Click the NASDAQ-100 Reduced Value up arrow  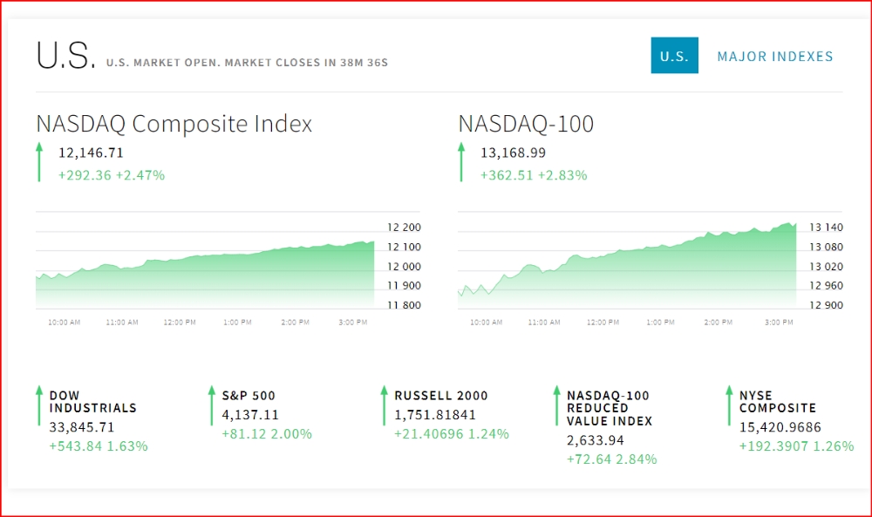[x=556, y=405]
